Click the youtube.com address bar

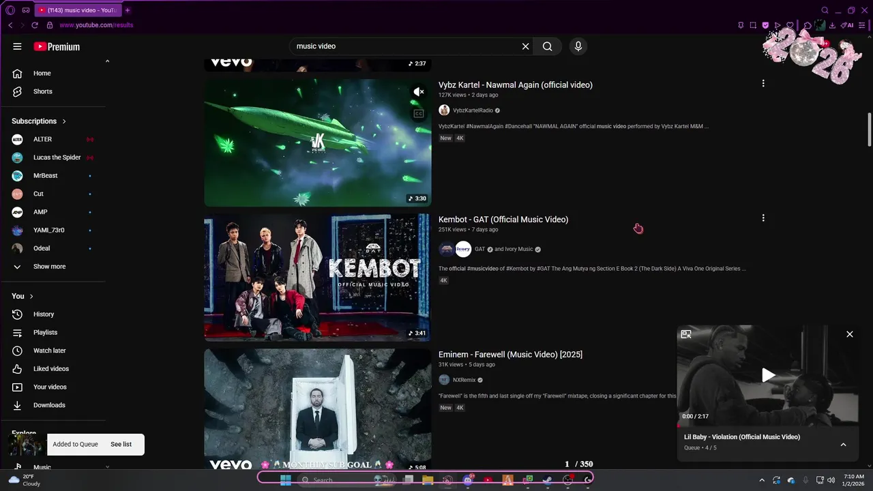(96, 25)
